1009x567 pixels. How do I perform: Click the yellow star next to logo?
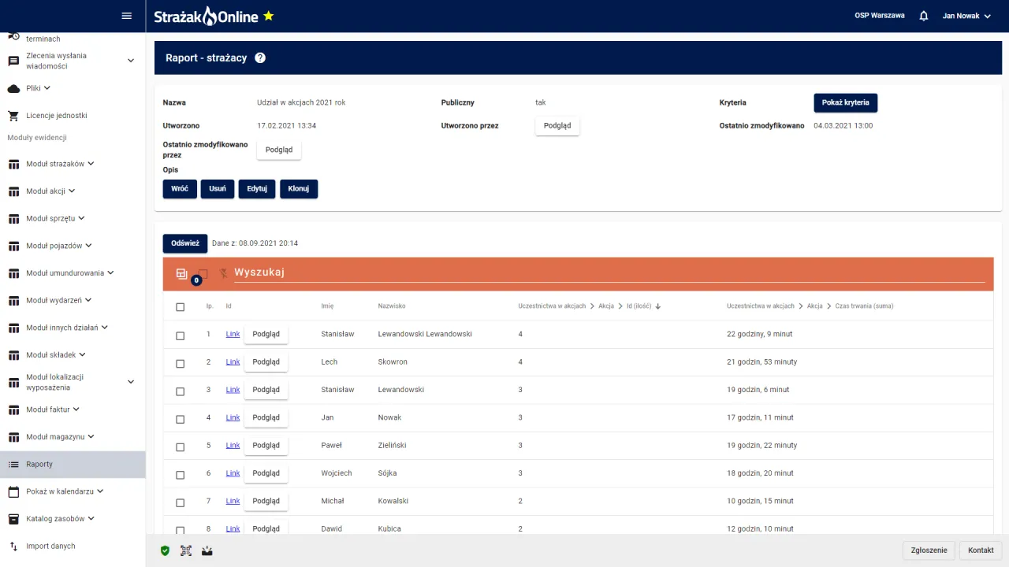tap(269, 16)
